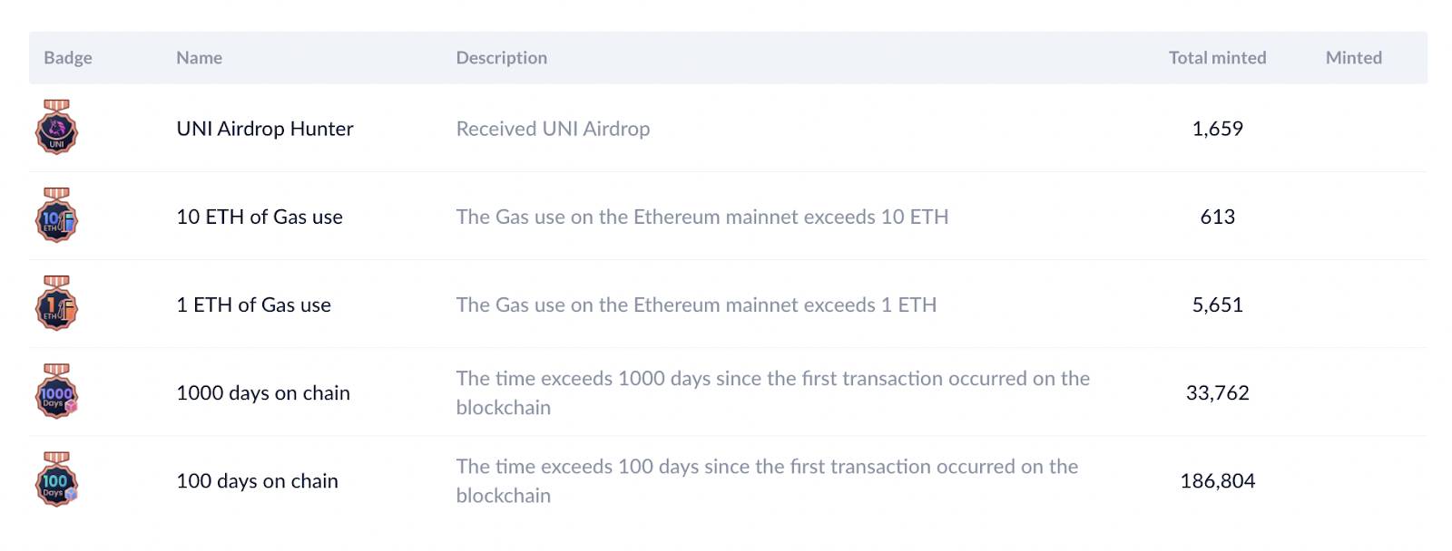Open the 10 ETH of Gas use name
This screenshot has height=551, width=1452.
pyautogui.click(x=260, y=217)
